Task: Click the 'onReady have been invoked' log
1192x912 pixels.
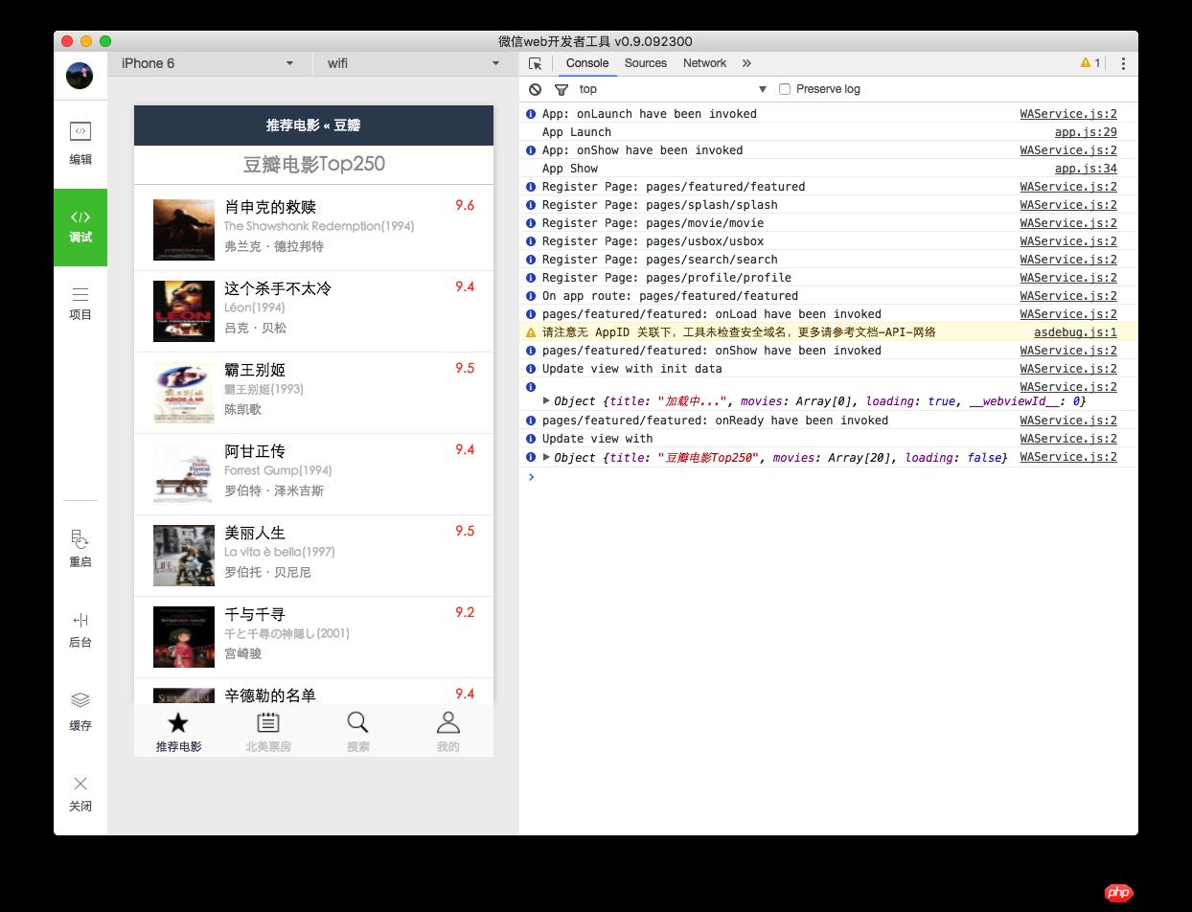Action: pos(715,421)
